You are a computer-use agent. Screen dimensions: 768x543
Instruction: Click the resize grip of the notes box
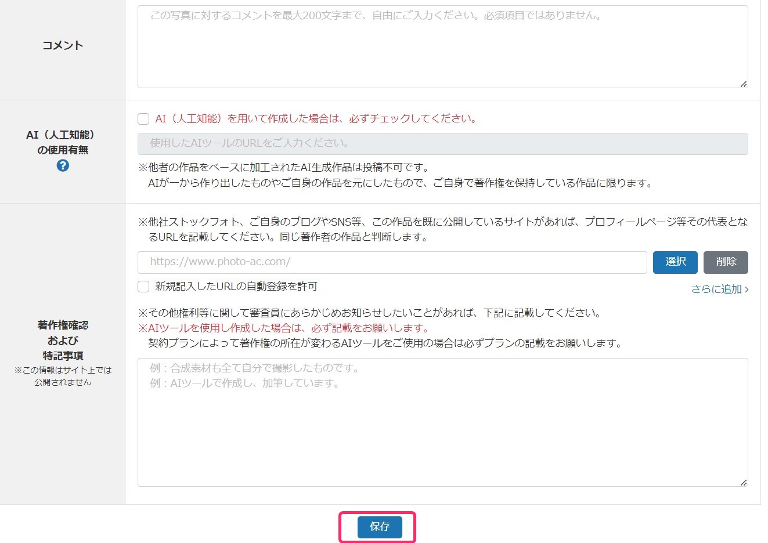[744, 482]
